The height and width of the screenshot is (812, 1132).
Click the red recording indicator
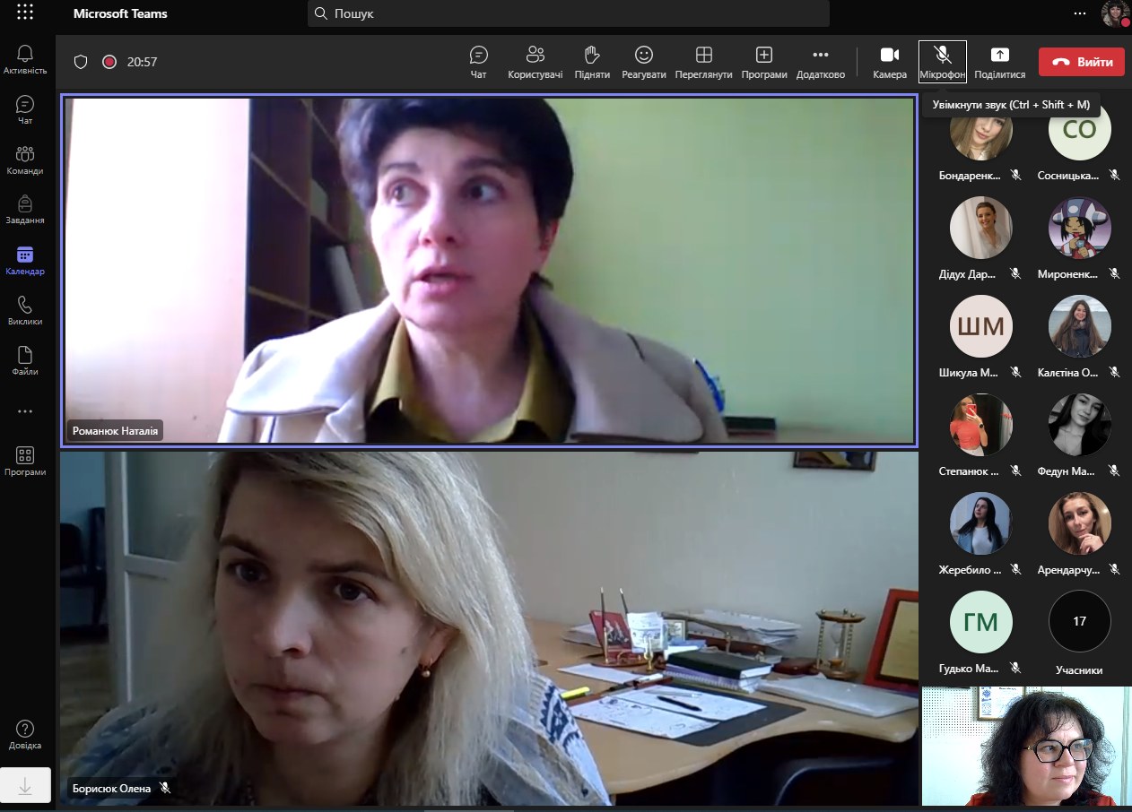[x=109, y=62]
